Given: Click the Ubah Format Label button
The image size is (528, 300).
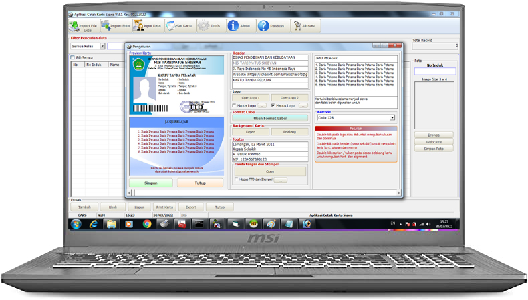Looking at the screenshot, I should point(270,118).
